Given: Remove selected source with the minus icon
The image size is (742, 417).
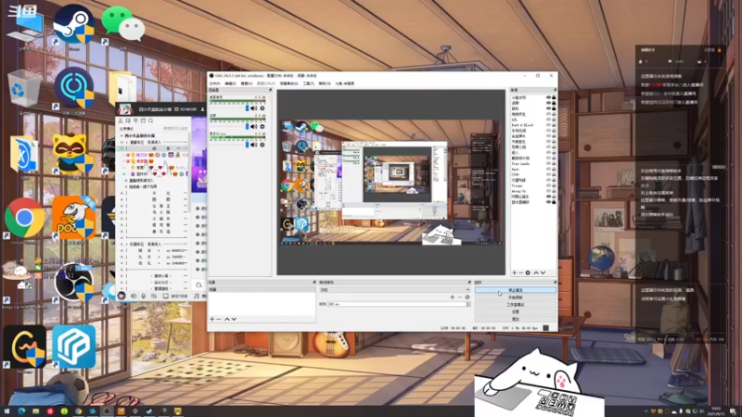Looking at the screenshot, I should [x=521, y=272].
